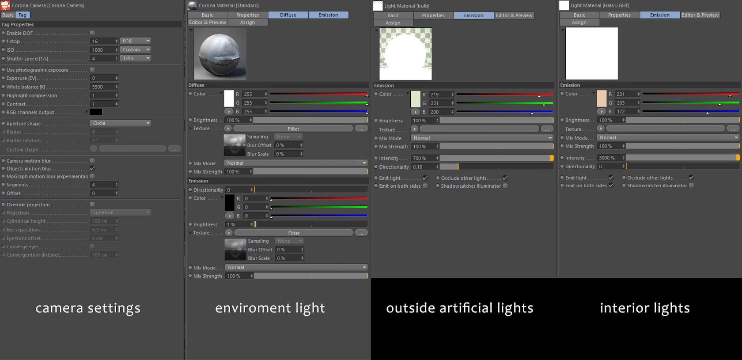This screenshot has width=742, height=360.
Task: Open bulb material Mix Mode dropdown
Action: tap(482, 138)
